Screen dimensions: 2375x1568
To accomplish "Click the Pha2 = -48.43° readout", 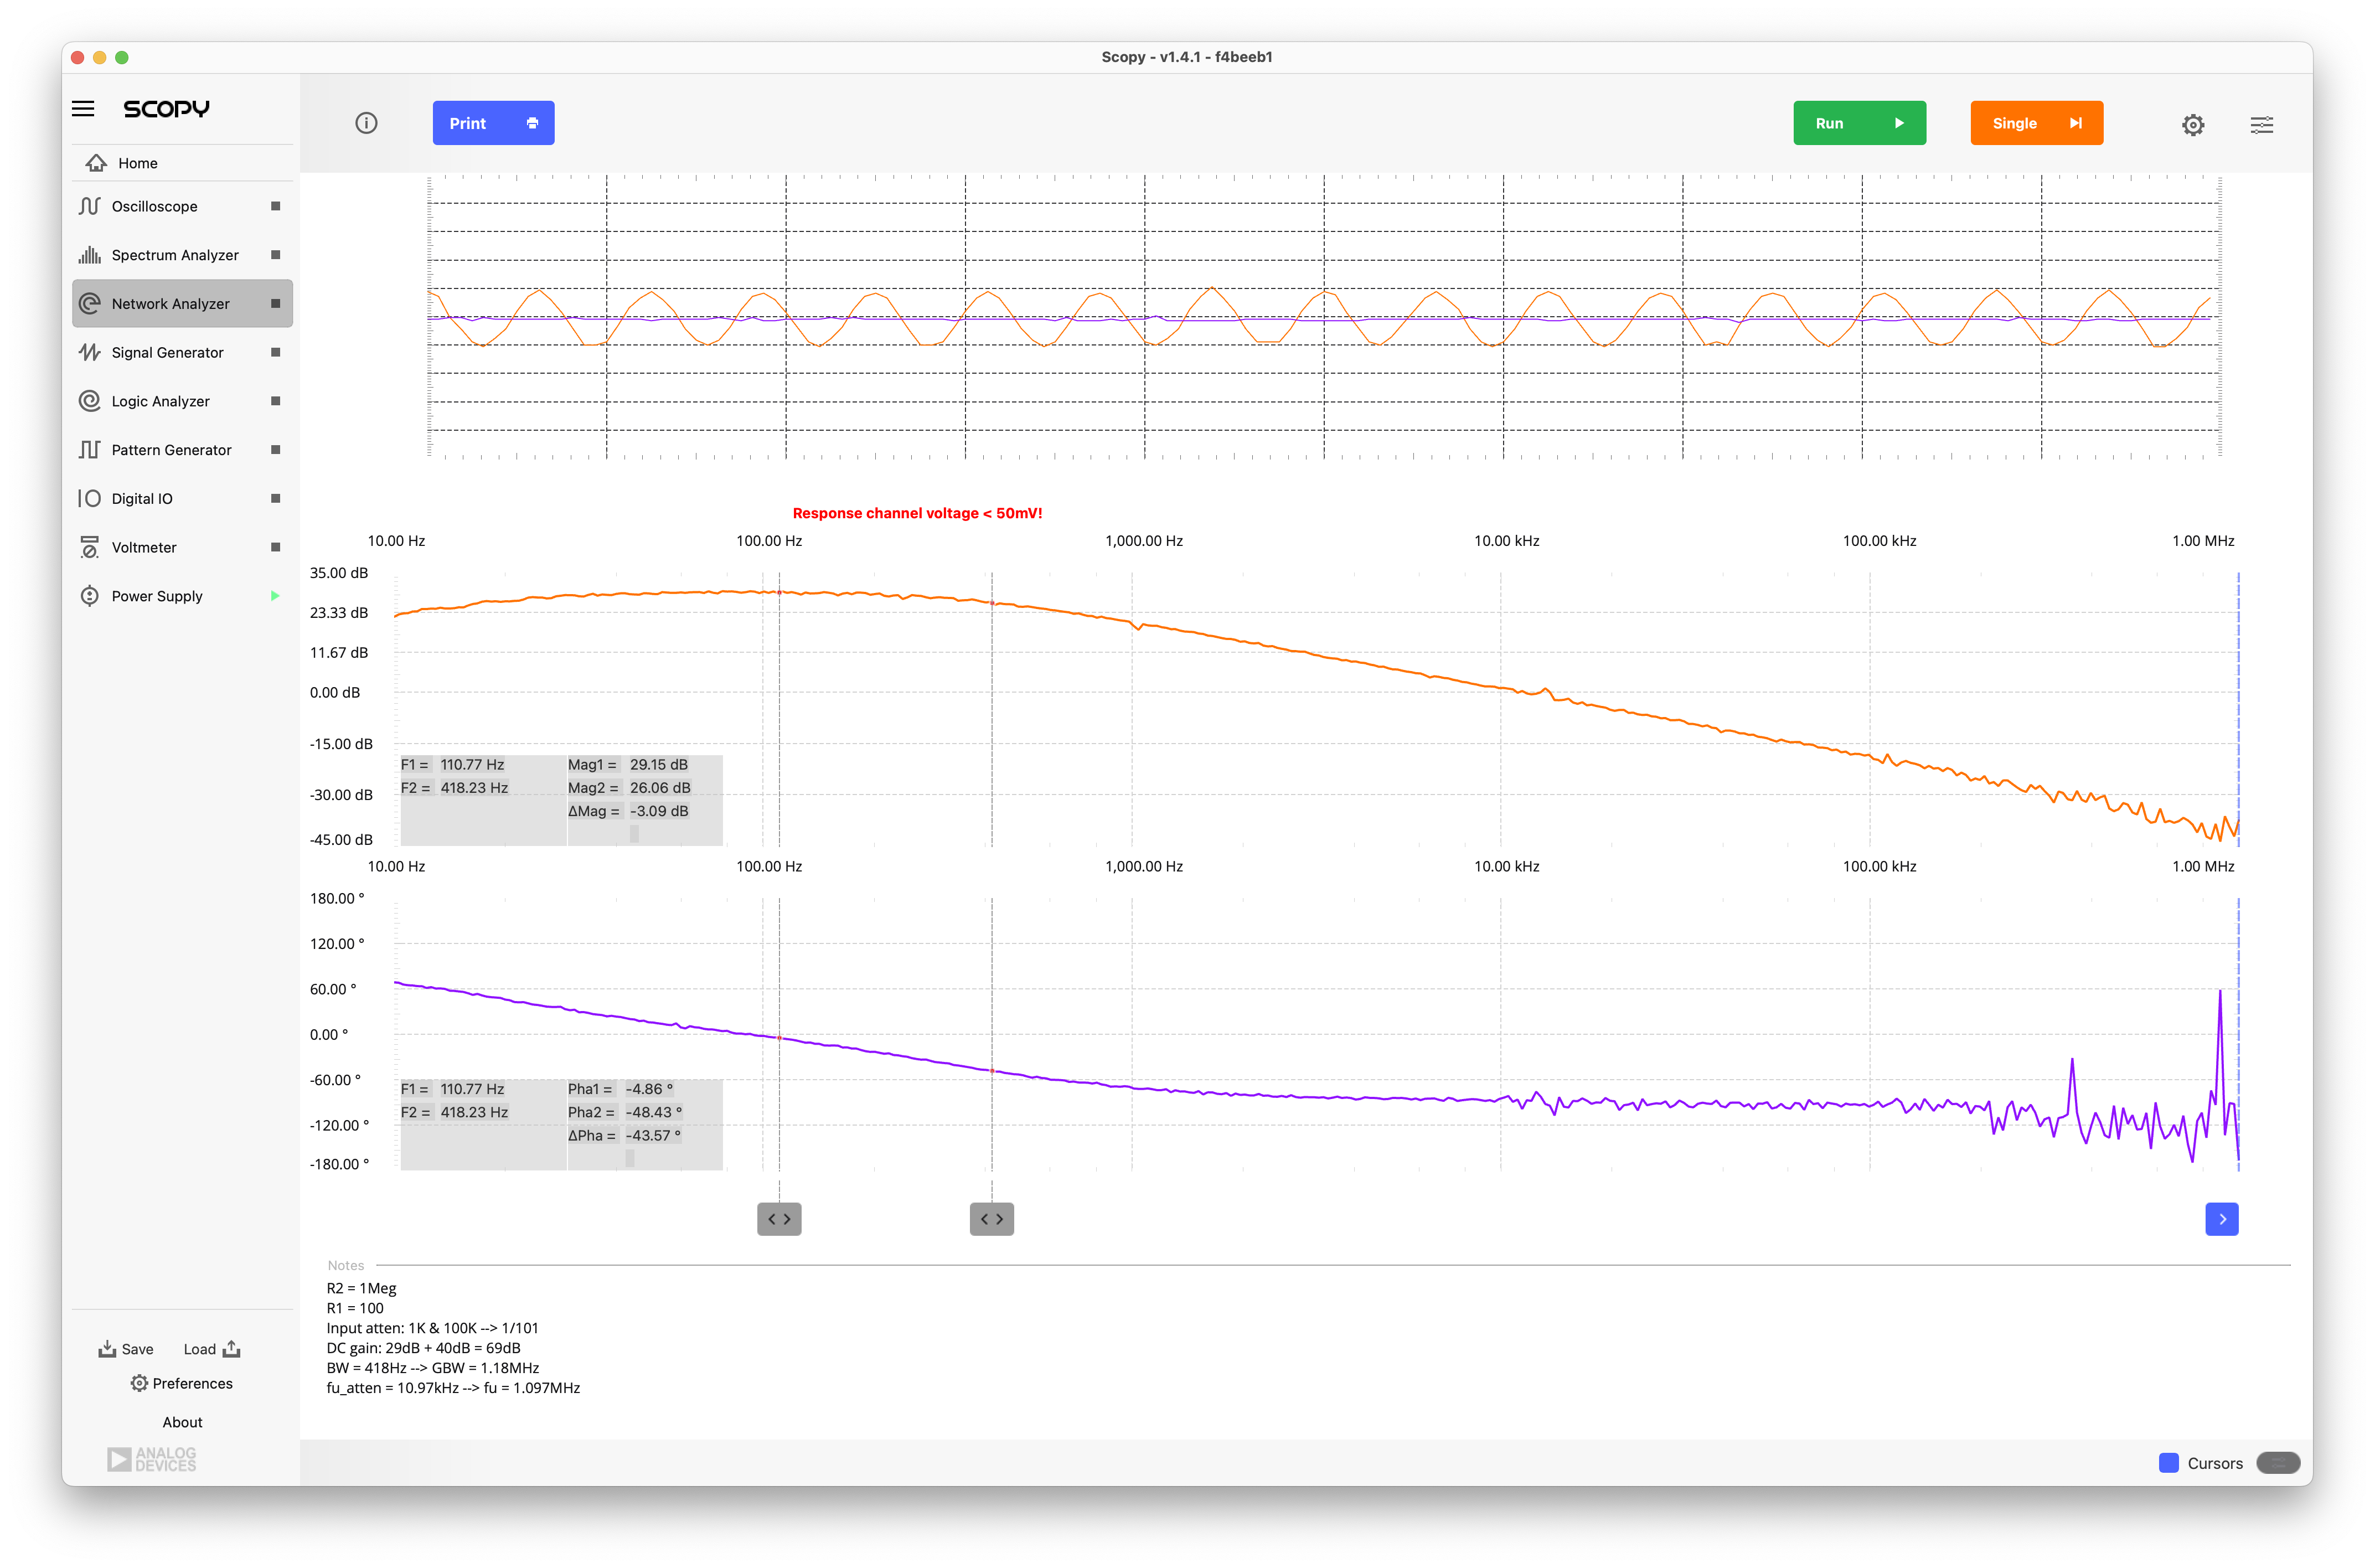I will click(626, 1112).
